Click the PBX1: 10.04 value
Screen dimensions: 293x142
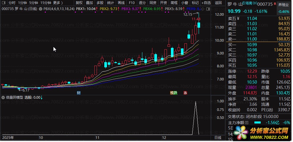click(86, 9)
